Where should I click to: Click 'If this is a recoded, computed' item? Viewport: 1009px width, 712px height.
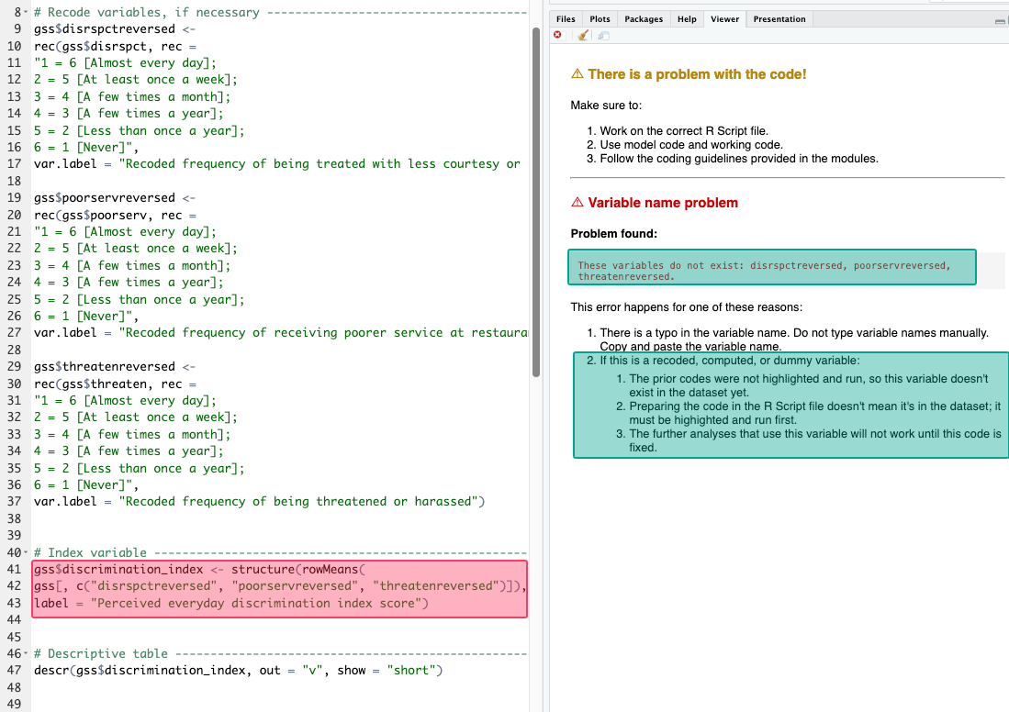click(730, 361)
